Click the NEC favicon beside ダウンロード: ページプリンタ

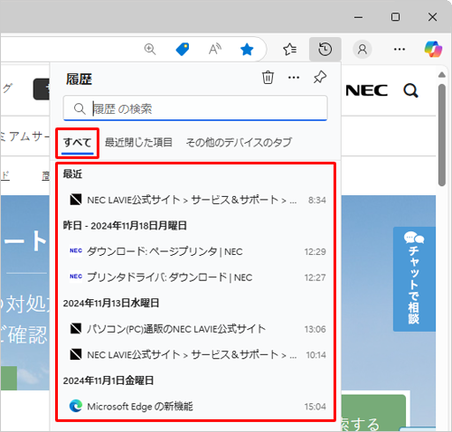(x=76, y=250)
